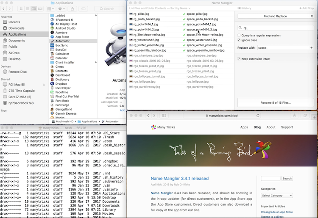318x218 pixels.
Task: Toggle the Safari sidebar
Action: tap(164, 116)
